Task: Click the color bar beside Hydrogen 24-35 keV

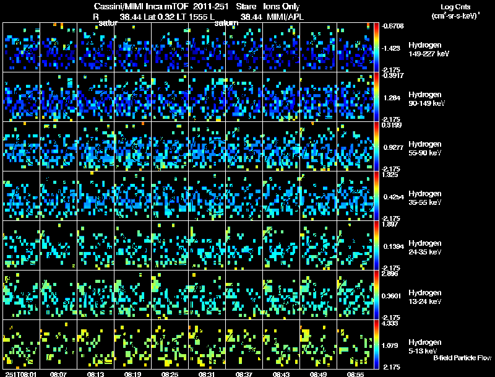Action: (x=376, y=246)
